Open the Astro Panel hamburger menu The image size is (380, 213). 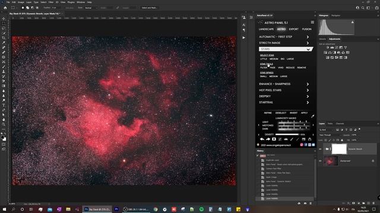pos(312,22)
